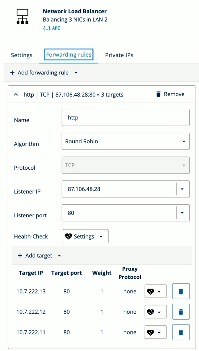Open health-check icon for target 10.7.222.13
Image resolution: width=199 pixels, height=351 pixels.
click(x=155, y=291)
